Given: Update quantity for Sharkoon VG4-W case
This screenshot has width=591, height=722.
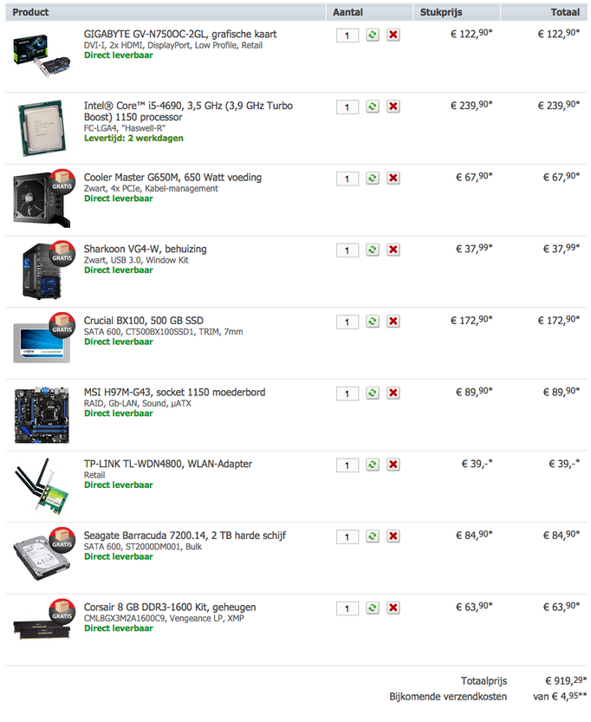Looking at the screenshot, I should point(373,250).
